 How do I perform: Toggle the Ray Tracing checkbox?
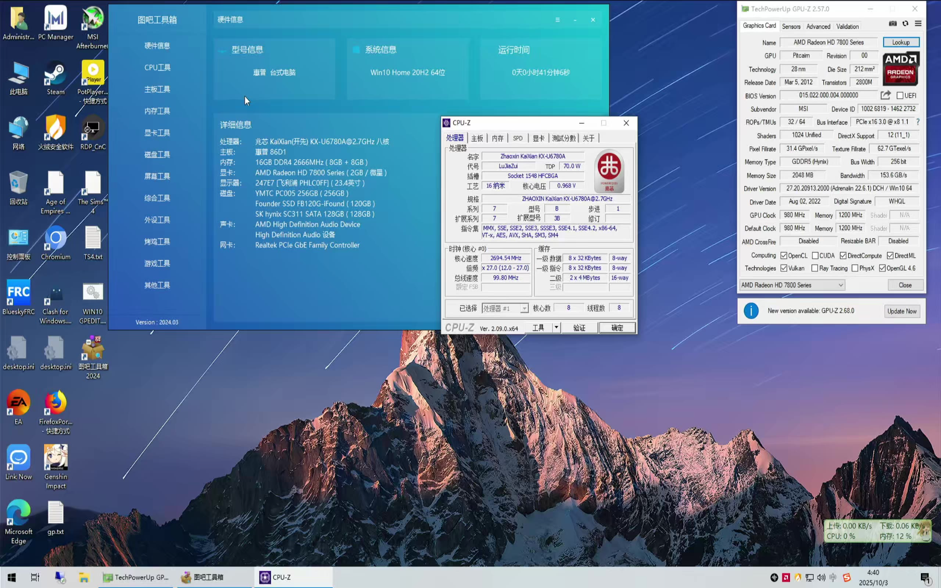(x=814, y=268)
